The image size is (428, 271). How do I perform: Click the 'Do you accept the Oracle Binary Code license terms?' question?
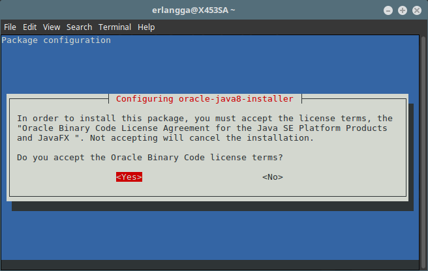[x=150, y=158]
